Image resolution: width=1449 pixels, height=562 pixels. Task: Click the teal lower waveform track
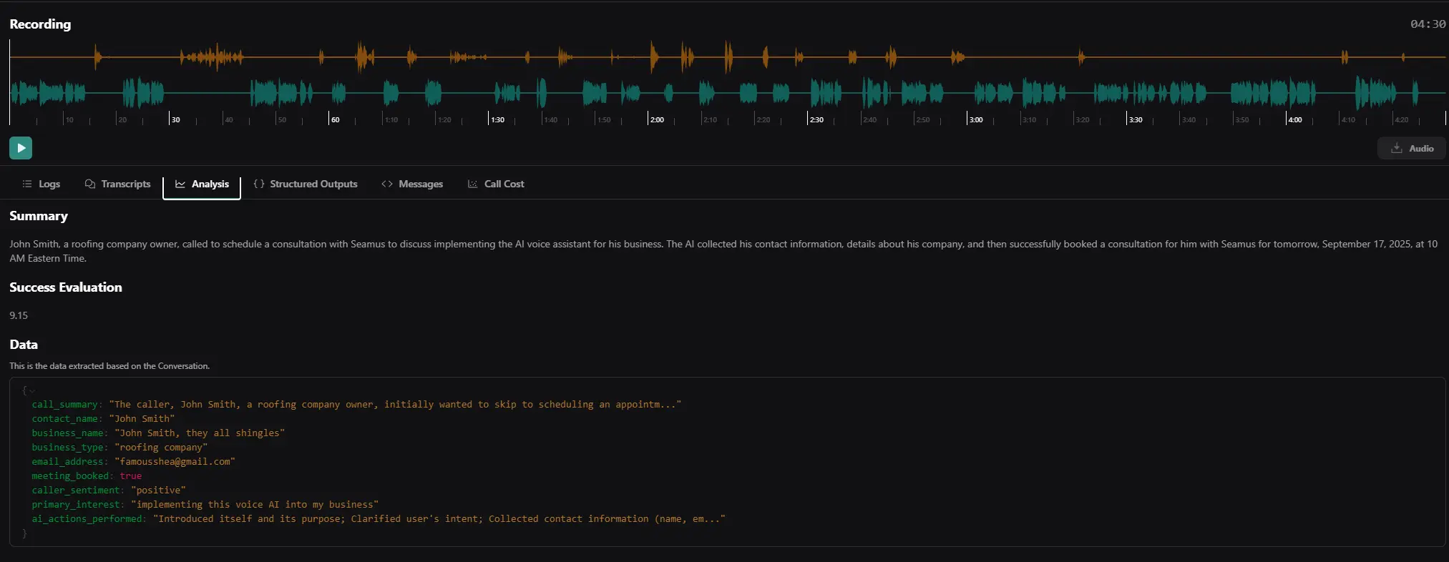(x=728, y=92)
